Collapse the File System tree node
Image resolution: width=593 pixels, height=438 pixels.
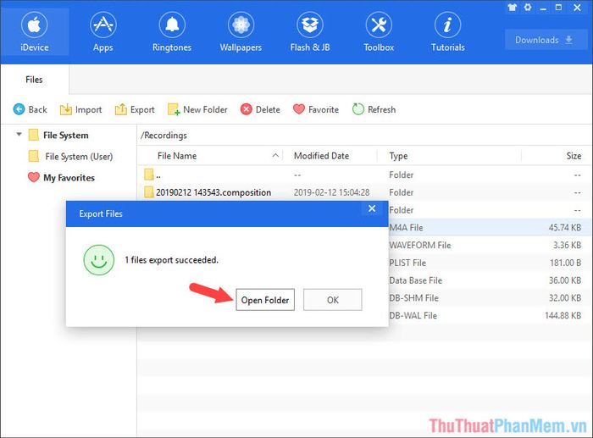tap(19, 134)
